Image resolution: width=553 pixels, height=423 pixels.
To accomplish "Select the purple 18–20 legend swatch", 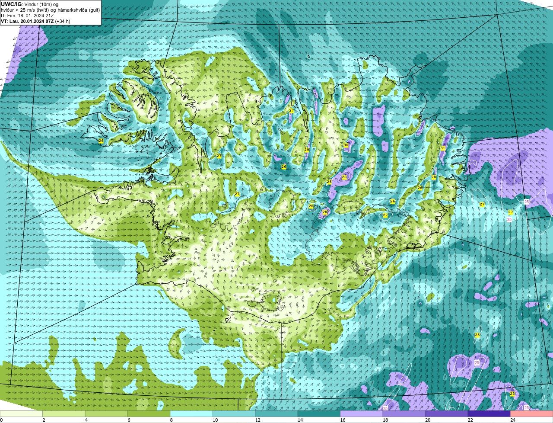I will pos(404,413).
